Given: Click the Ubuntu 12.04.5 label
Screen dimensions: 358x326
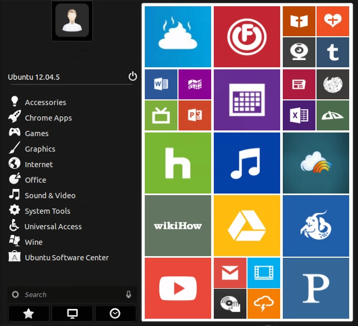Looking at the screenshot, I should pyautogui.click(x=34, y=77).
